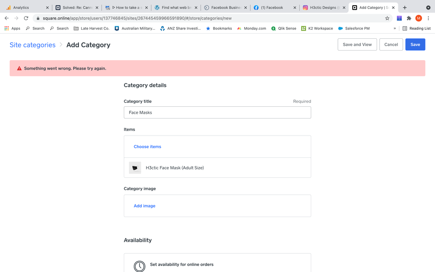Cancel adding the category
Screen dimensions: 435x272
pyautogui.click(x=391, y=44)
